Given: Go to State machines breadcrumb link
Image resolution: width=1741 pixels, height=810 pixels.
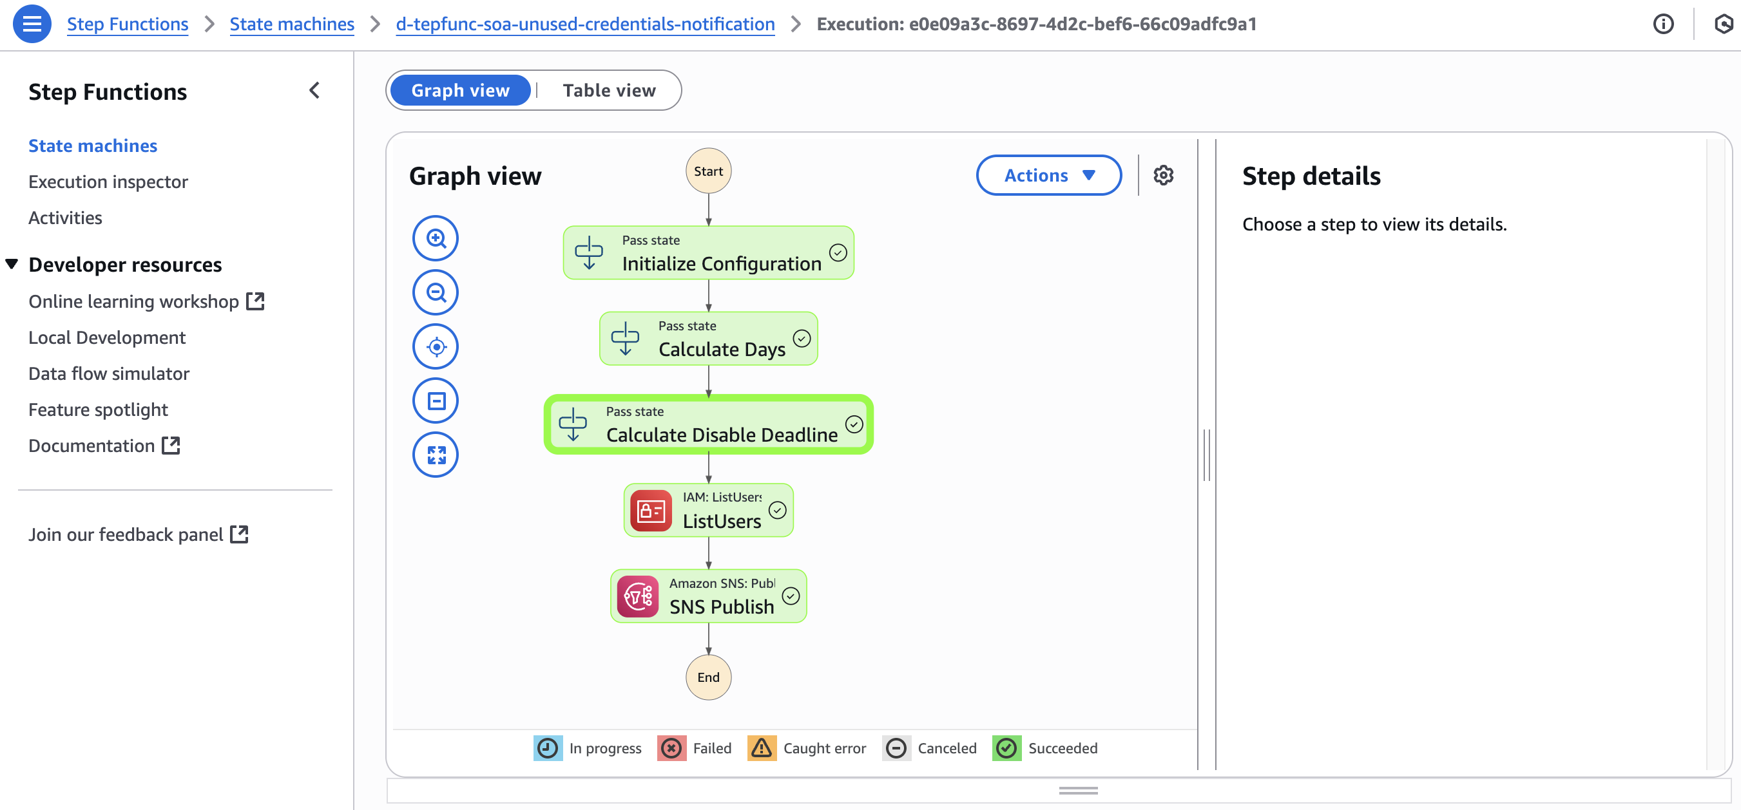Looking at the screenshot, I should [x=291, y=24].
